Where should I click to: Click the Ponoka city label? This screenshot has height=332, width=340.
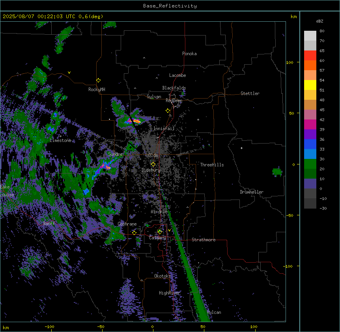click(189, 54)
